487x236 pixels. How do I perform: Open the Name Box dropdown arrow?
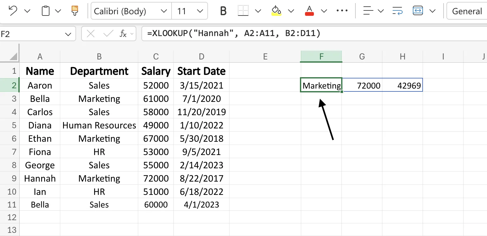coord(68,34)
